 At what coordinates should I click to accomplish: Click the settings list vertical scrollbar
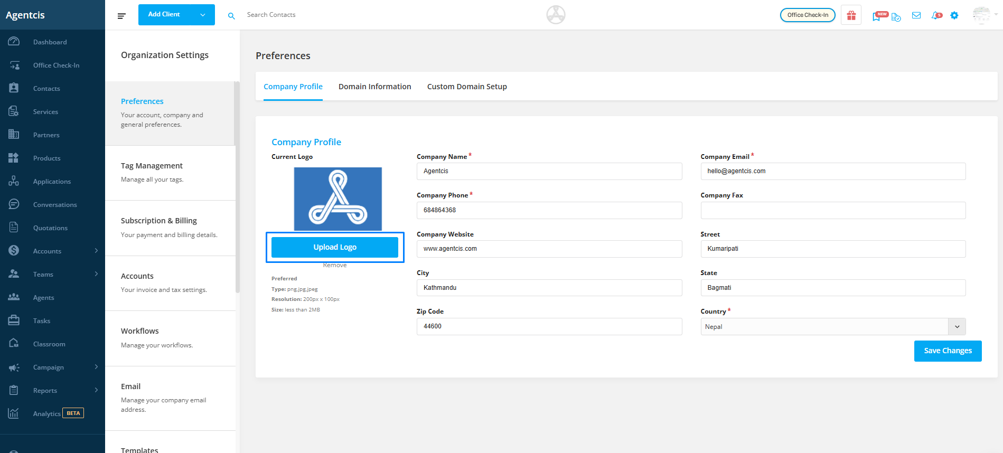(x=238, y=187)
